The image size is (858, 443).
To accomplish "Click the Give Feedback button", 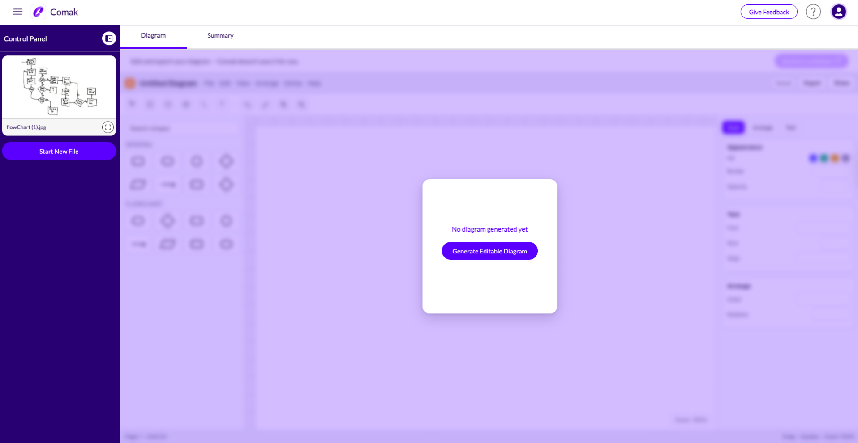I will [x=768, y=12].
